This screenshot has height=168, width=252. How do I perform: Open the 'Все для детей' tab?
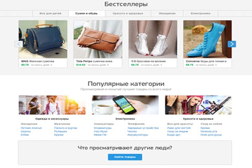50,13
